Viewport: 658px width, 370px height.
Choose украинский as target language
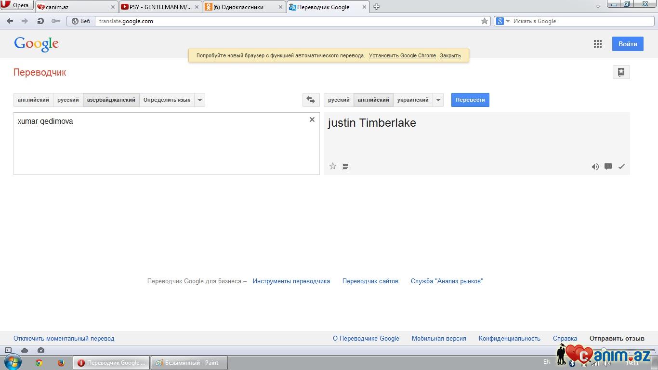[413, 100]
